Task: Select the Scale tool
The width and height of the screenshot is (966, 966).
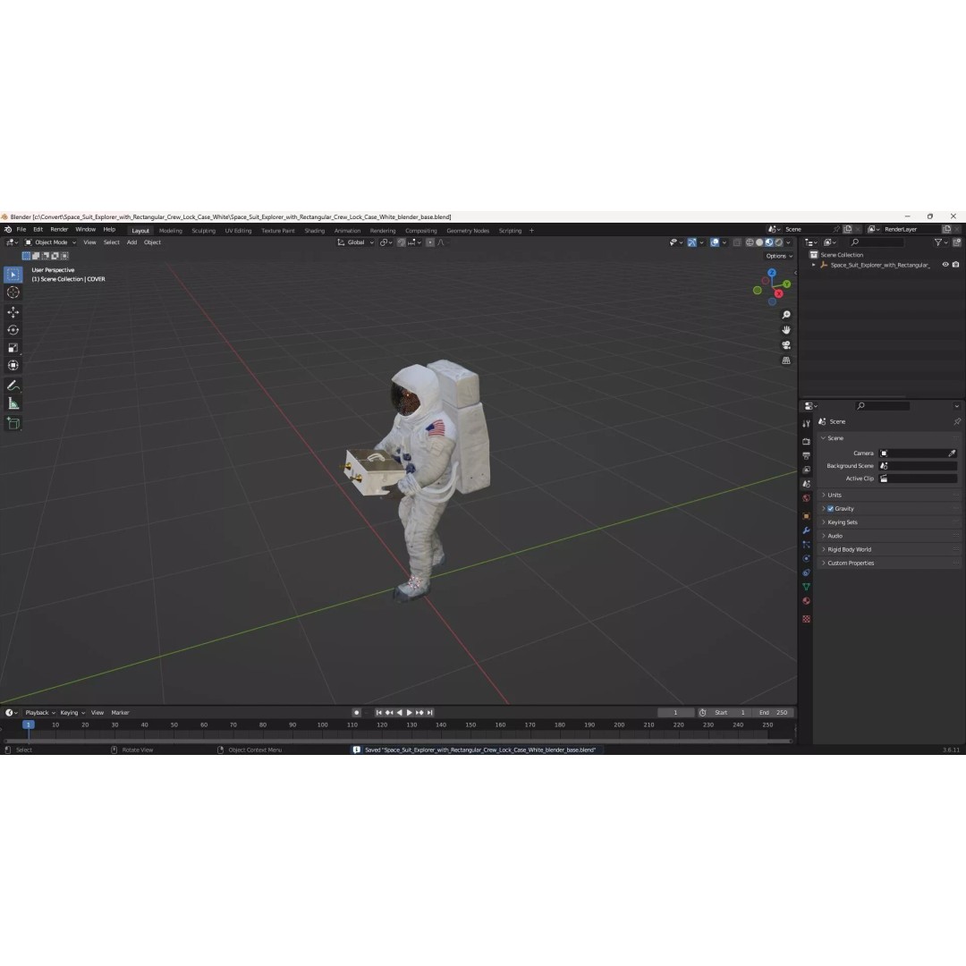Action: pos(13,348)
